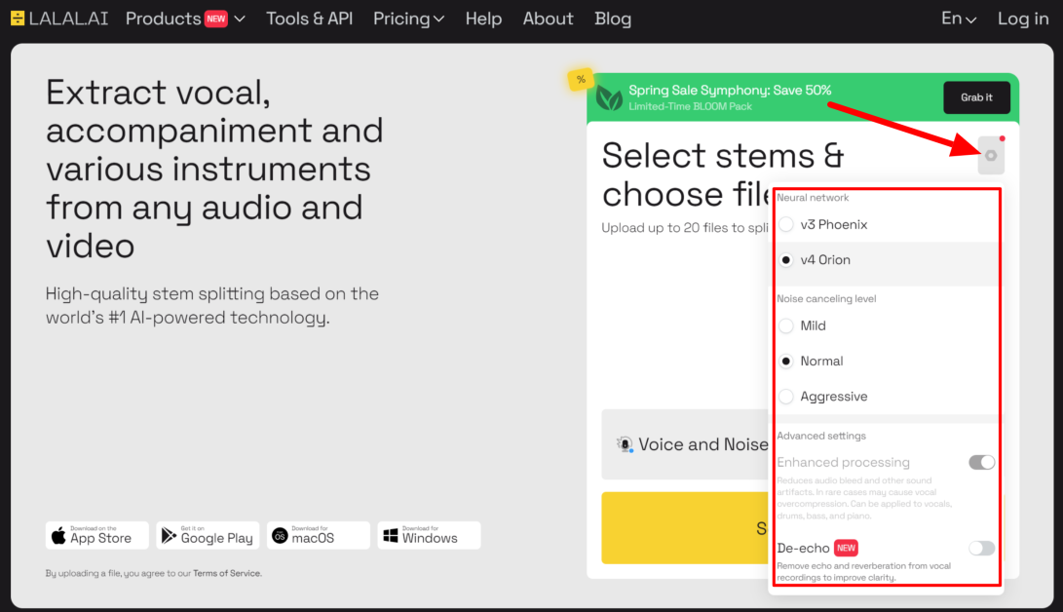Expand the Pricing dropdown menu

click(x=408, y=19)
